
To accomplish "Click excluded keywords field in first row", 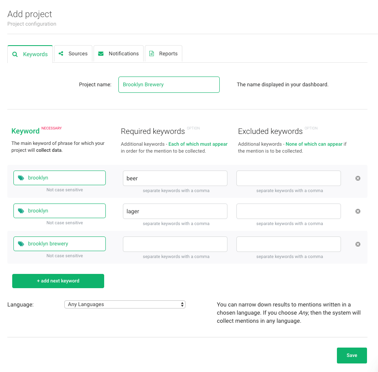I will point(288,178).
